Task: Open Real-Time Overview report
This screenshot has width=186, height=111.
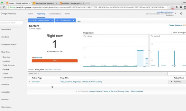Action: pyautogui.click(x=6, y=57)
